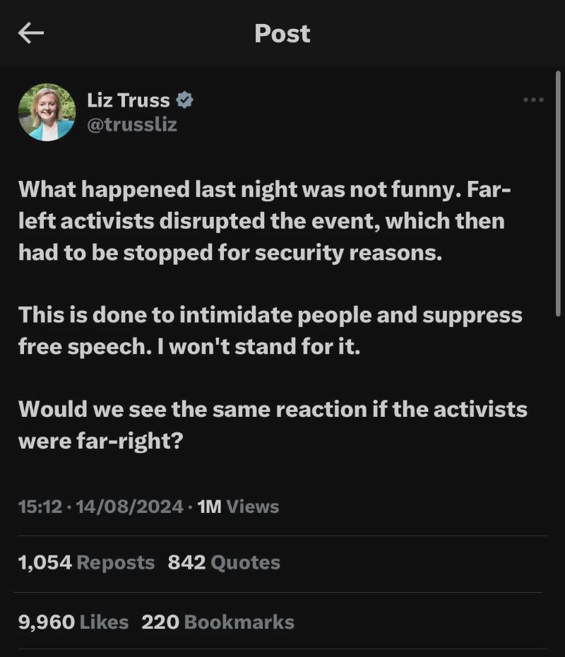
Task: View the 842 Quotes list
Action: click(224, 562)
